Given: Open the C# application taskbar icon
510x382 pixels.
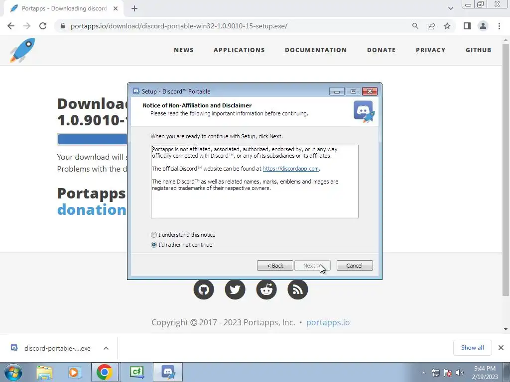Looking at the screenshot, I should click(136, 372).
